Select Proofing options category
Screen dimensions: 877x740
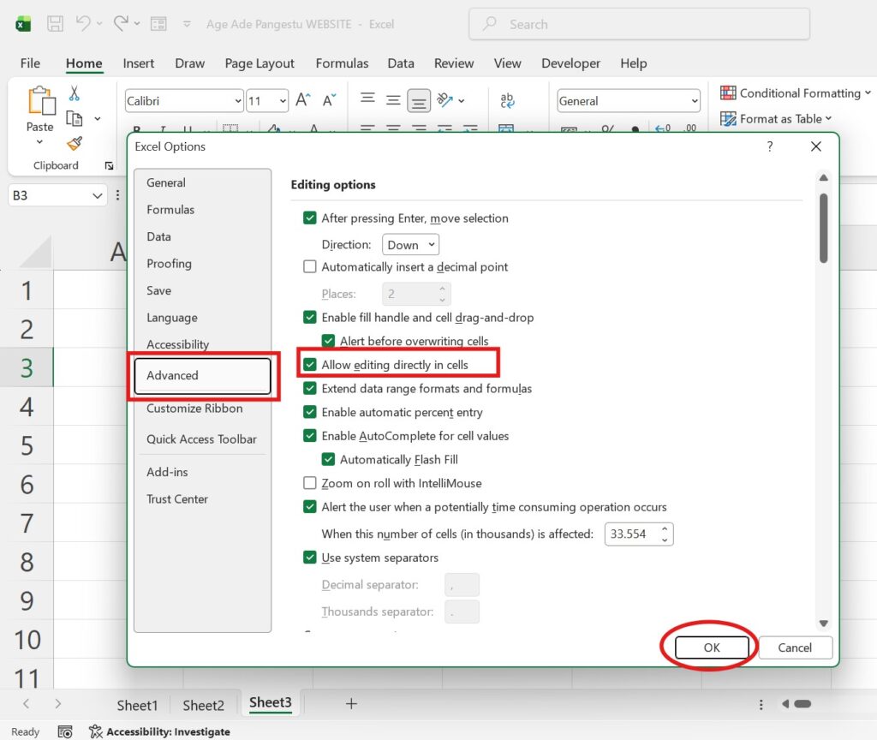point(169,264)
